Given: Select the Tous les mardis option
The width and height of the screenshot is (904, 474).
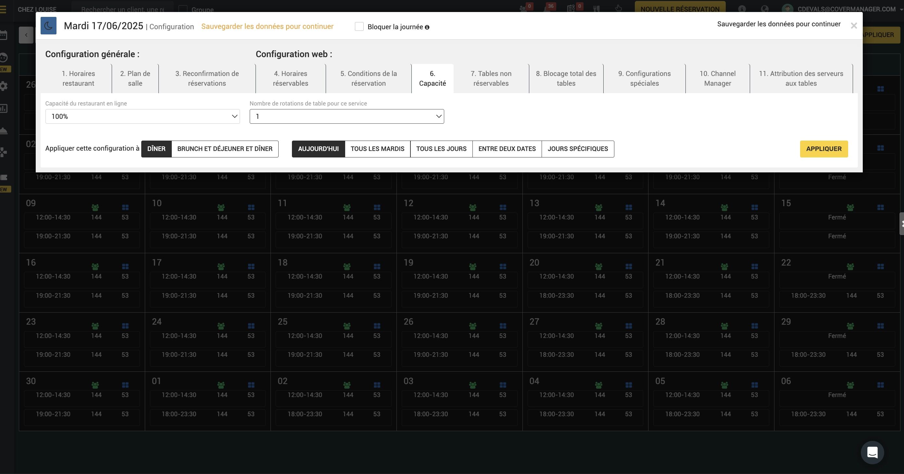Looking at the screenshot, I should point(377,149).
